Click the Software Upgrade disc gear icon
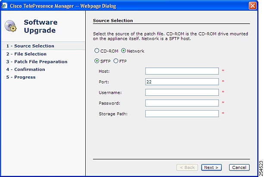Image resolution: width=264 pixels, height=177 pixels. [11, 26]
